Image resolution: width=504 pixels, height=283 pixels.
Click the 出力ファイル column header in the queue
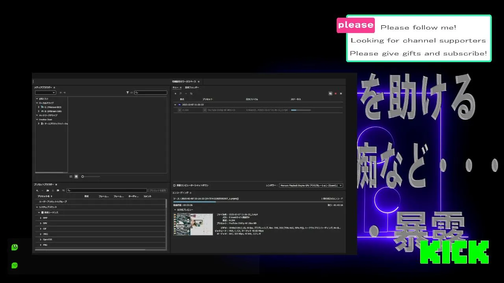(x=252, y=99)
